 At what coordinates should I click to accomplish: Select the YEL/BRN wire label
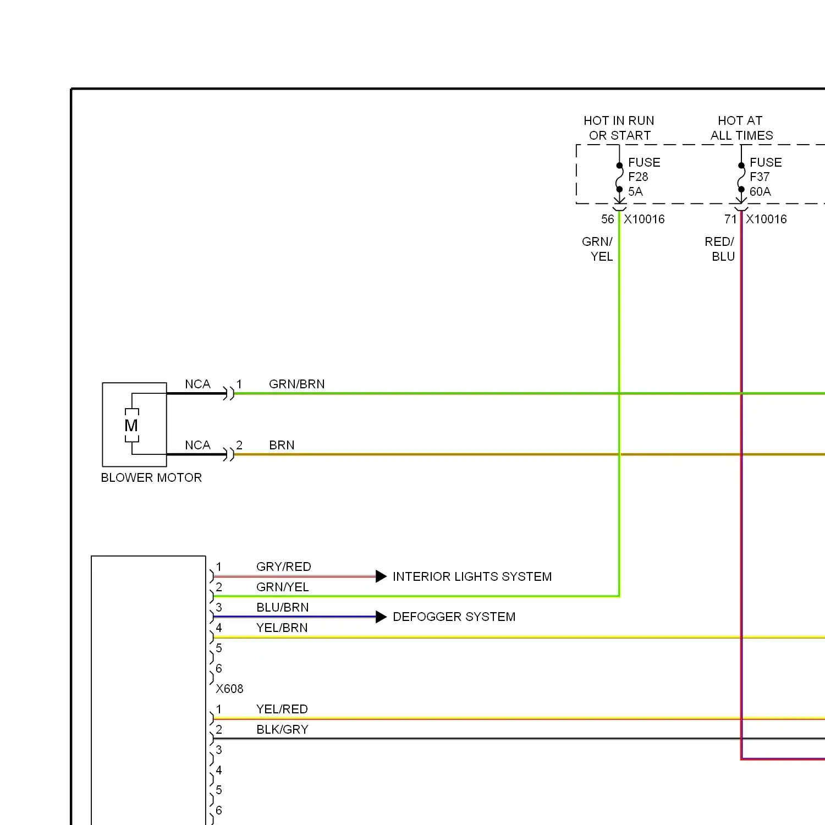282,628
